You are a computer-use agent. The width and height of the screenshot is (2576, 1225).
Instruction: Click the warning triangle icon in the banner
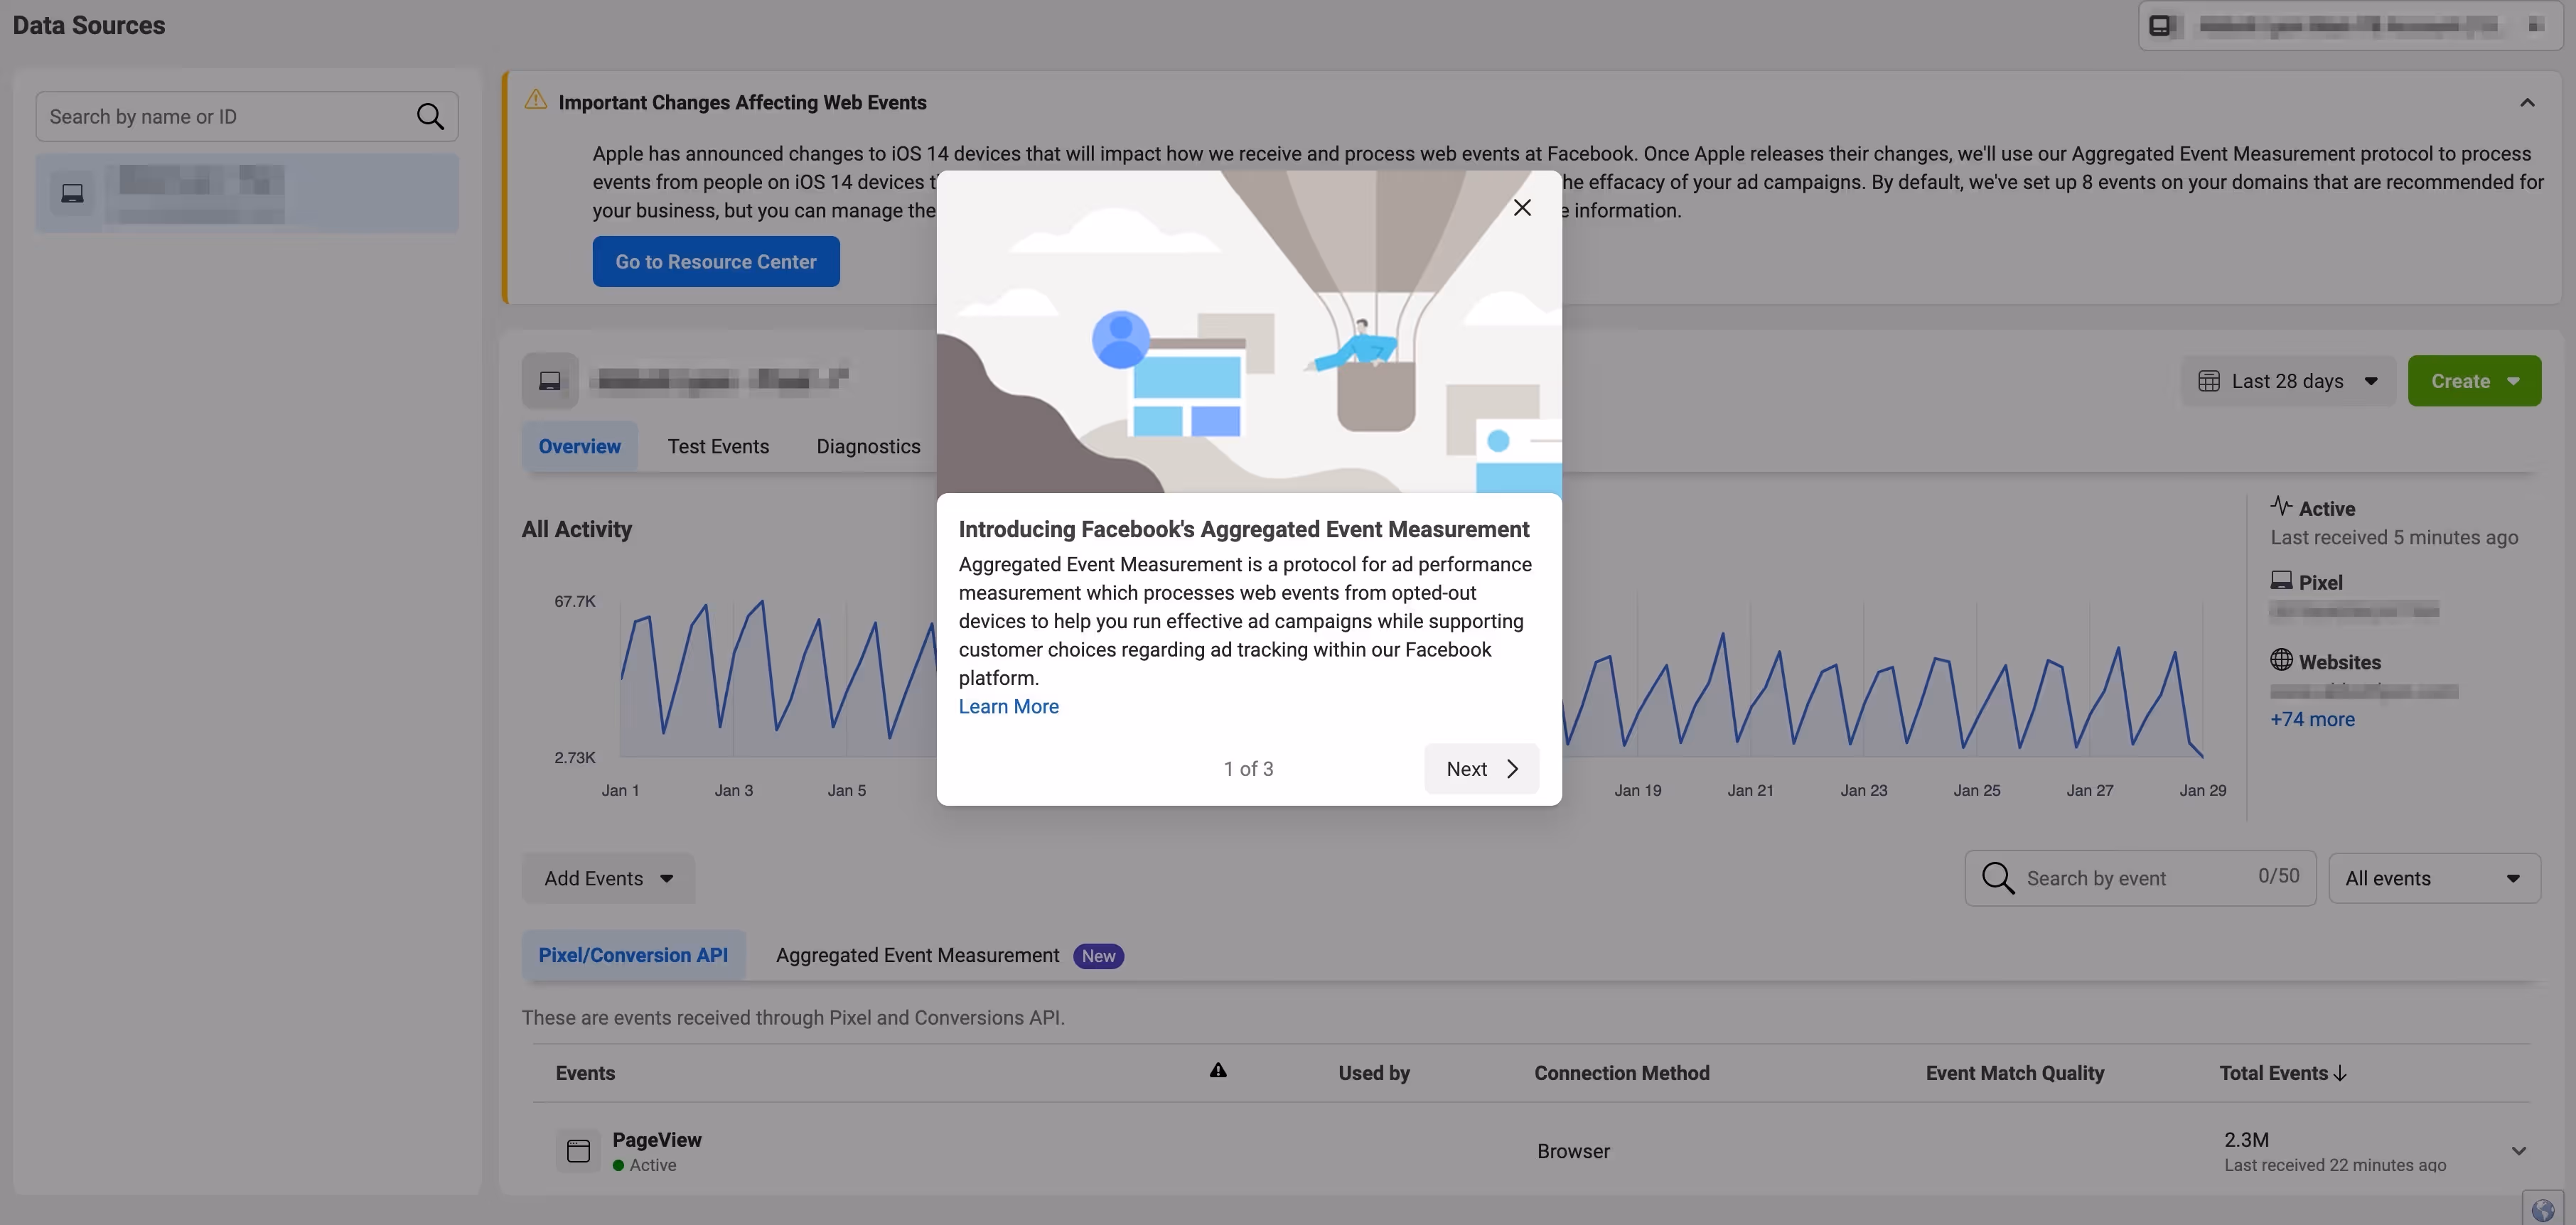[x=536, y=100]
